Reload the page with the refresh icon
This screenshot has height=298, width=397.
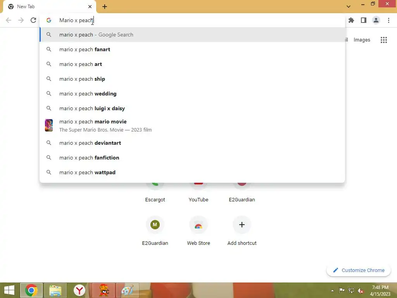pos(33,20)
